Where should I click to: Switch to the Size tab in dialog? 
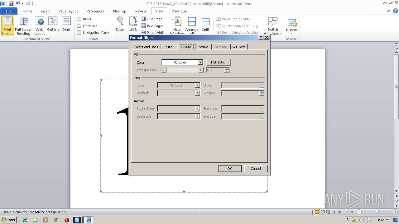click(x=169, y=47)
